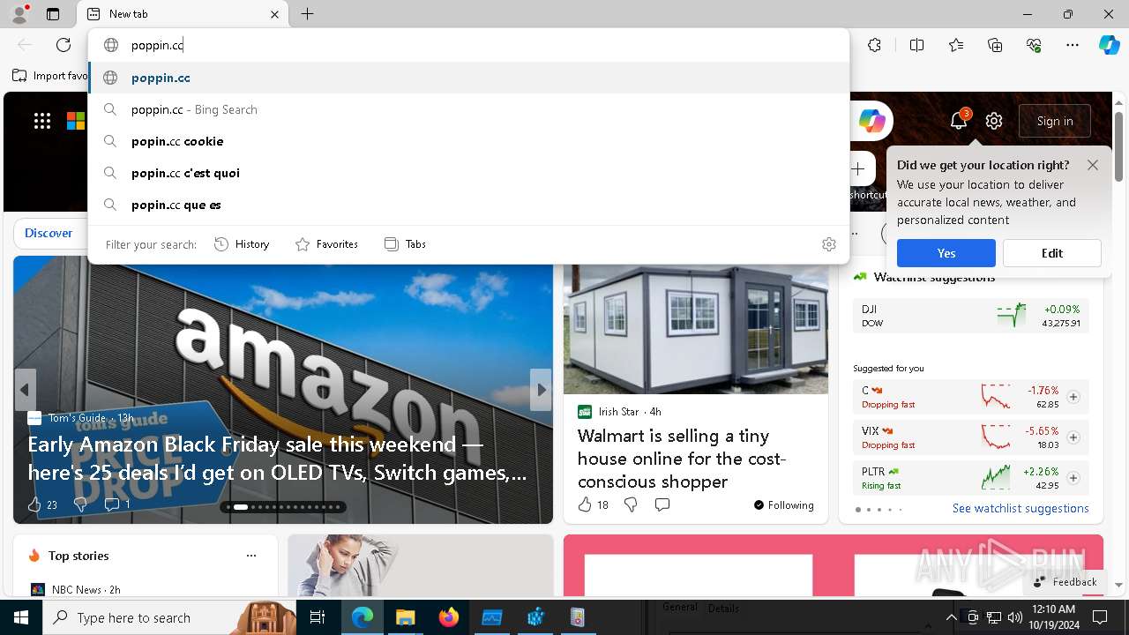Open File Explorer from taskbar

coord(405,617)
